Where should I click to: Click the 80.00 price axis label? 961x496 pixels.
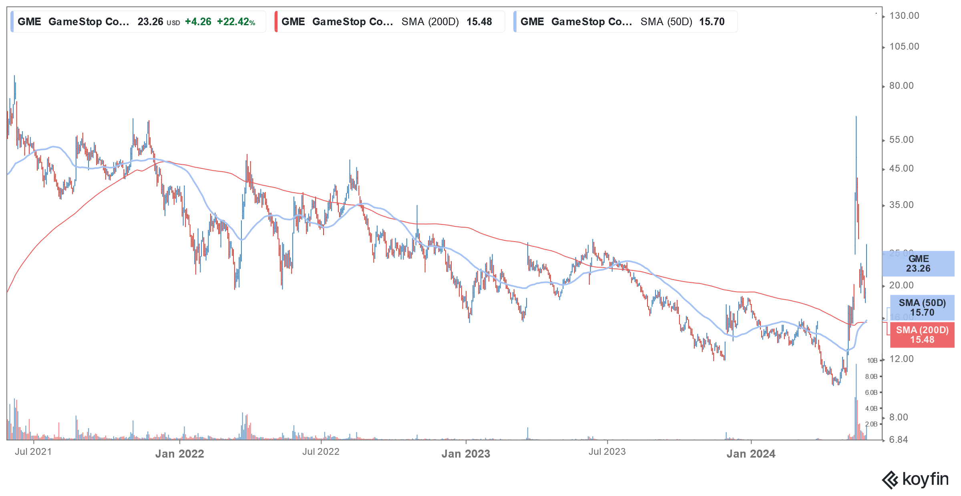tap(901, 86)
